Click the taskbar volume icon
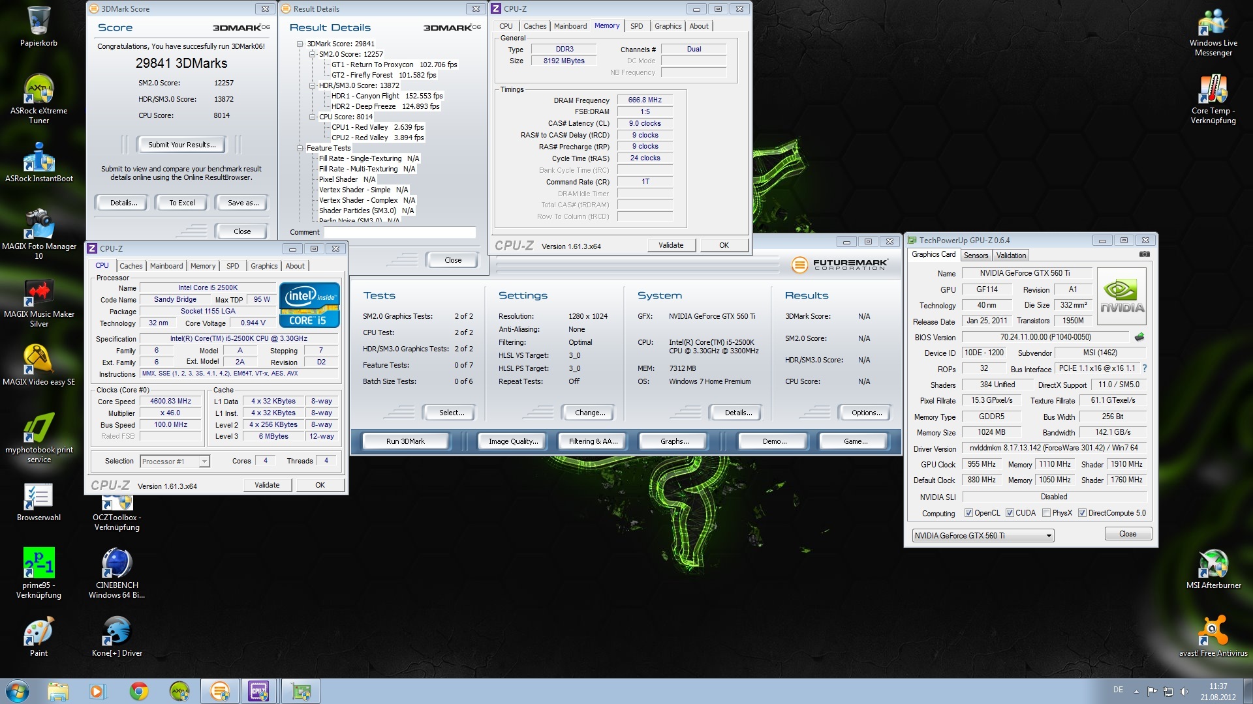Screen dimensions: 1253x704 pos(1184,692)
